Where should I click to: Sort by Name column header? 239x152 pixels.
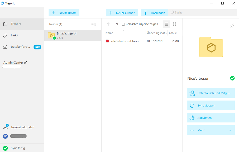[109, 33]
